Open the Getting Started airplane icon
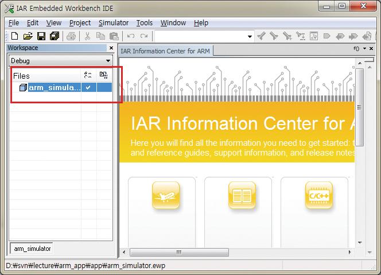Viewport: 381px width, 275px height. tap(166, 195)
